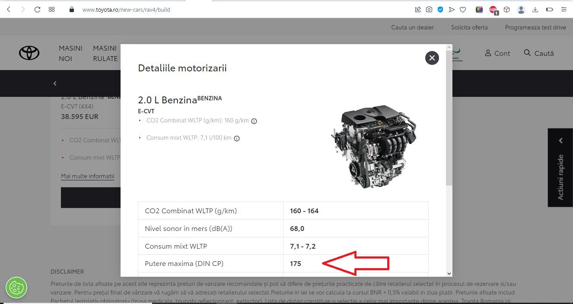Click the DISCLAIMER heading
573x304 pixels.
[67, 272]
